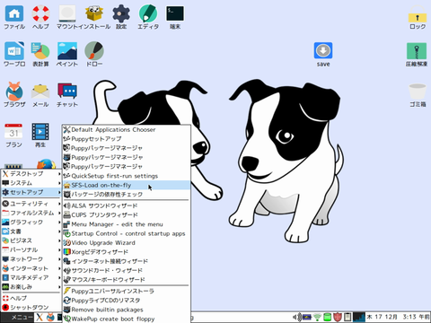The height and width of the screenshot is (323, 431).
Task: Choose ALSA サウンドウィザード entry
Action: click(x=127, y=205)
